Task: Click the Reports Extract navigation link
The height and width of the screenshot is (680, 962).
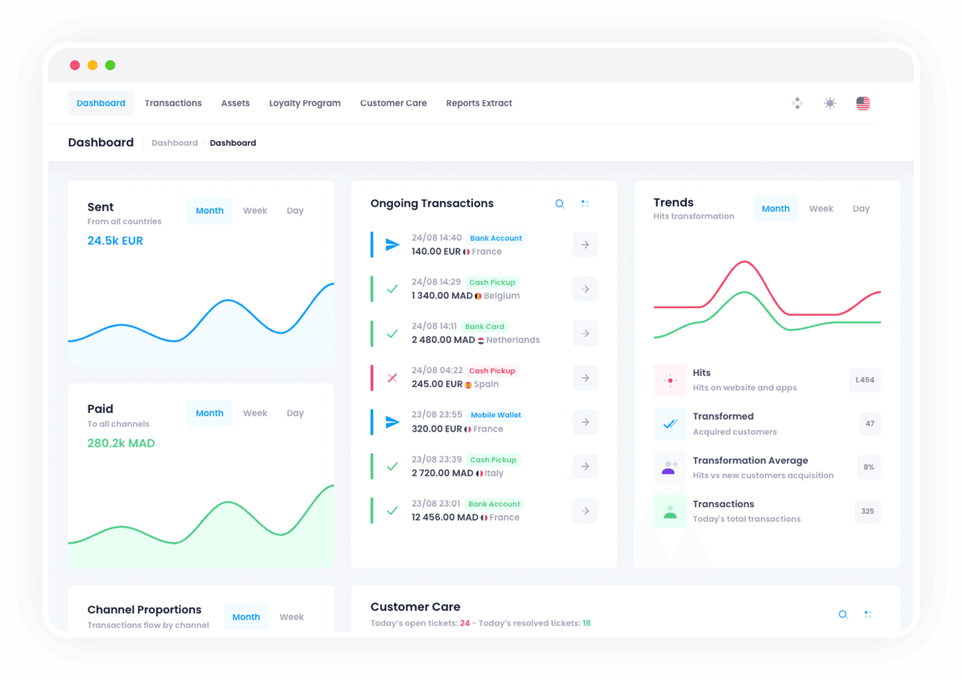Action: click(479, 103)
